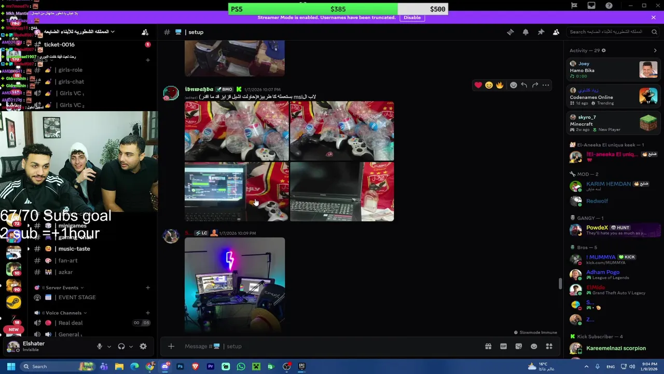
Task: Open Codenames Online activity card
Action: point(613,97)
